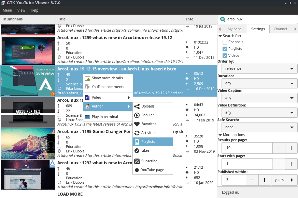298x198 pixels.
Task: Click the ArcoLinux 19.2 video thumbnail
Action: 28,112
